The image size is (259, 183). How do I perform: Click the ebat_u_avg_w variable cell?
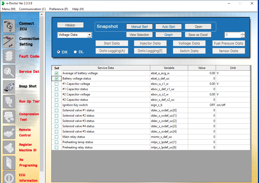tap(169, 73)
